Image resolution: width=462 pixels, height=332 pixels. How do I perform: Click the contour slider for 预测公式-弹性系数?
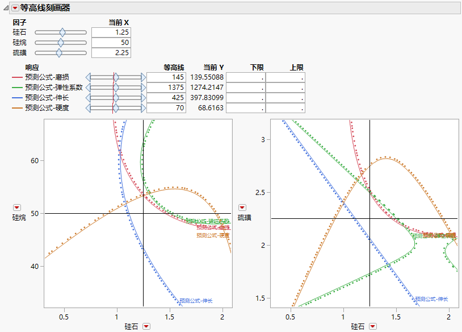click(116, 87)
